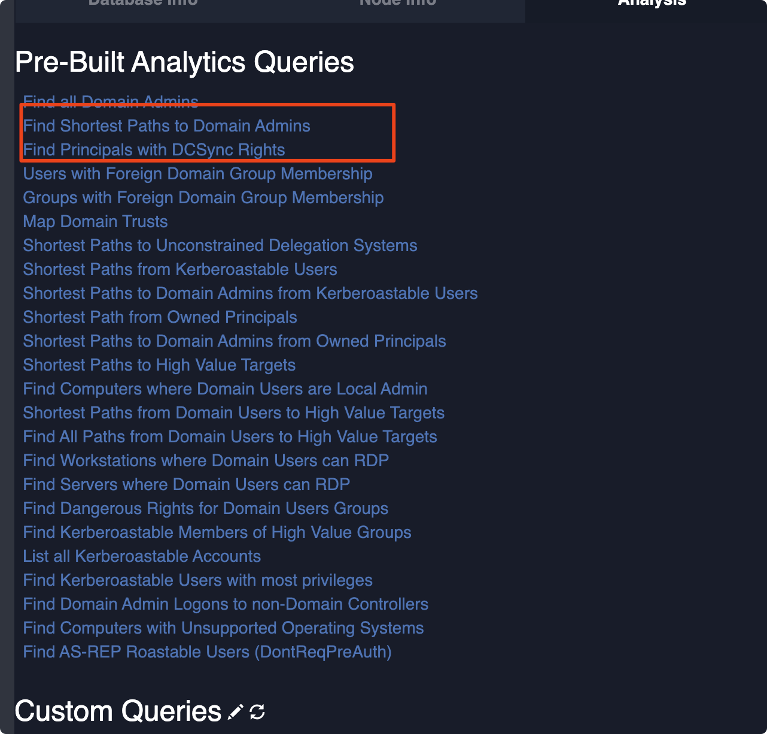767x734 pixels.
Task: Click Shortest Path from Owned Principals
Action: click(x=160, y=317)
